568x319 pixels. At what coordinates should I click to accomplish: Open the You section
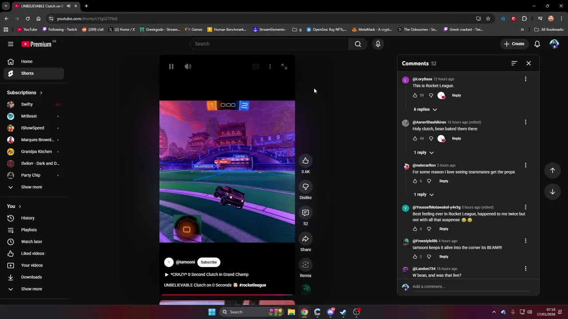point(14,206)
